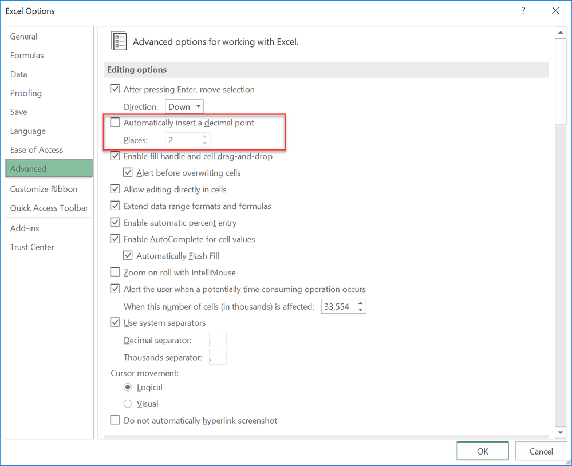
Task: Uncheck Alert before overwriting cells
Action: 128,172
